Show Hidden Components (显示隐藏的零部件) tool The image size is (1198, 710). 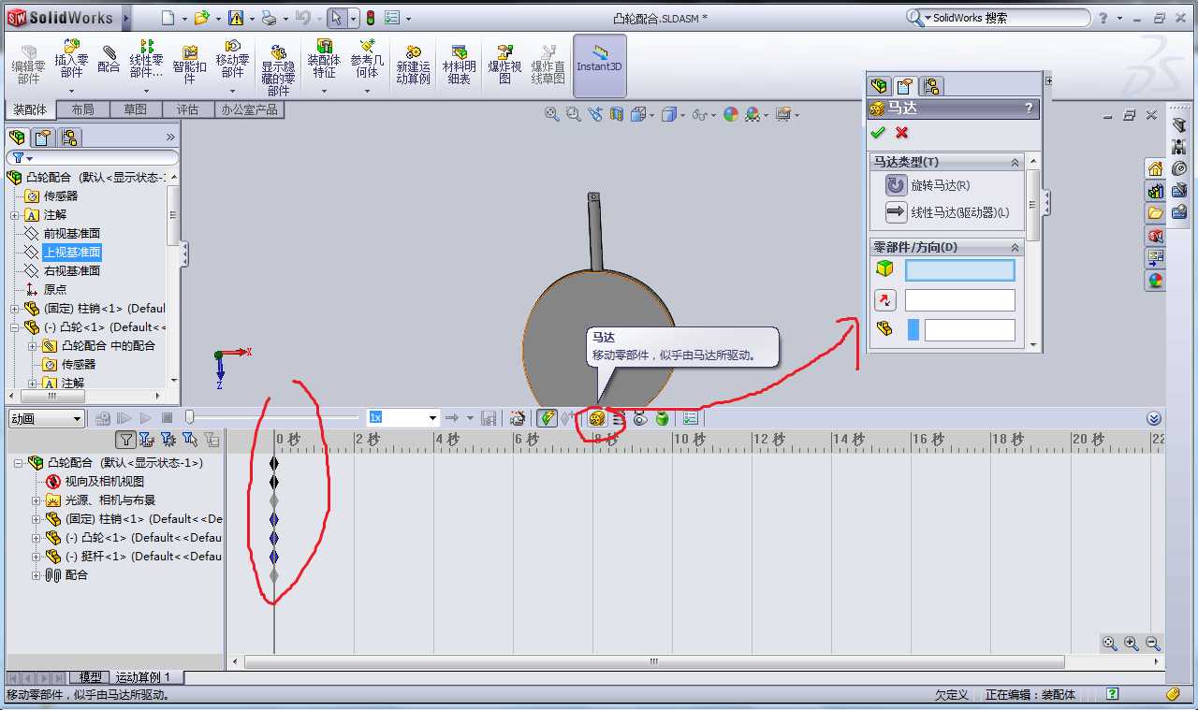click(x=278, y=69)
